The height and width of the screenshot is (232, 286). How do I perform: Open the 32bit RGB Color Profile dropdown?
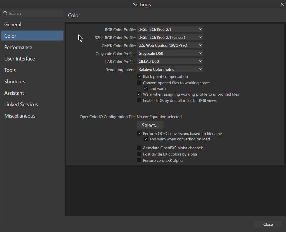point(170,37)
